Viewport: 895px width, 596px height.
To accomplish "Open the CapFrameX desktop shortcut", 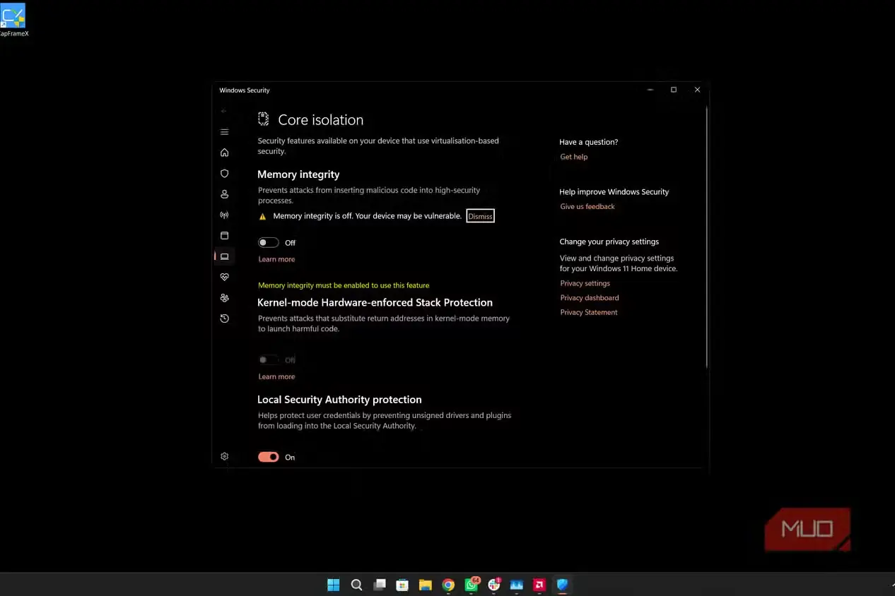I will point(13,20).
